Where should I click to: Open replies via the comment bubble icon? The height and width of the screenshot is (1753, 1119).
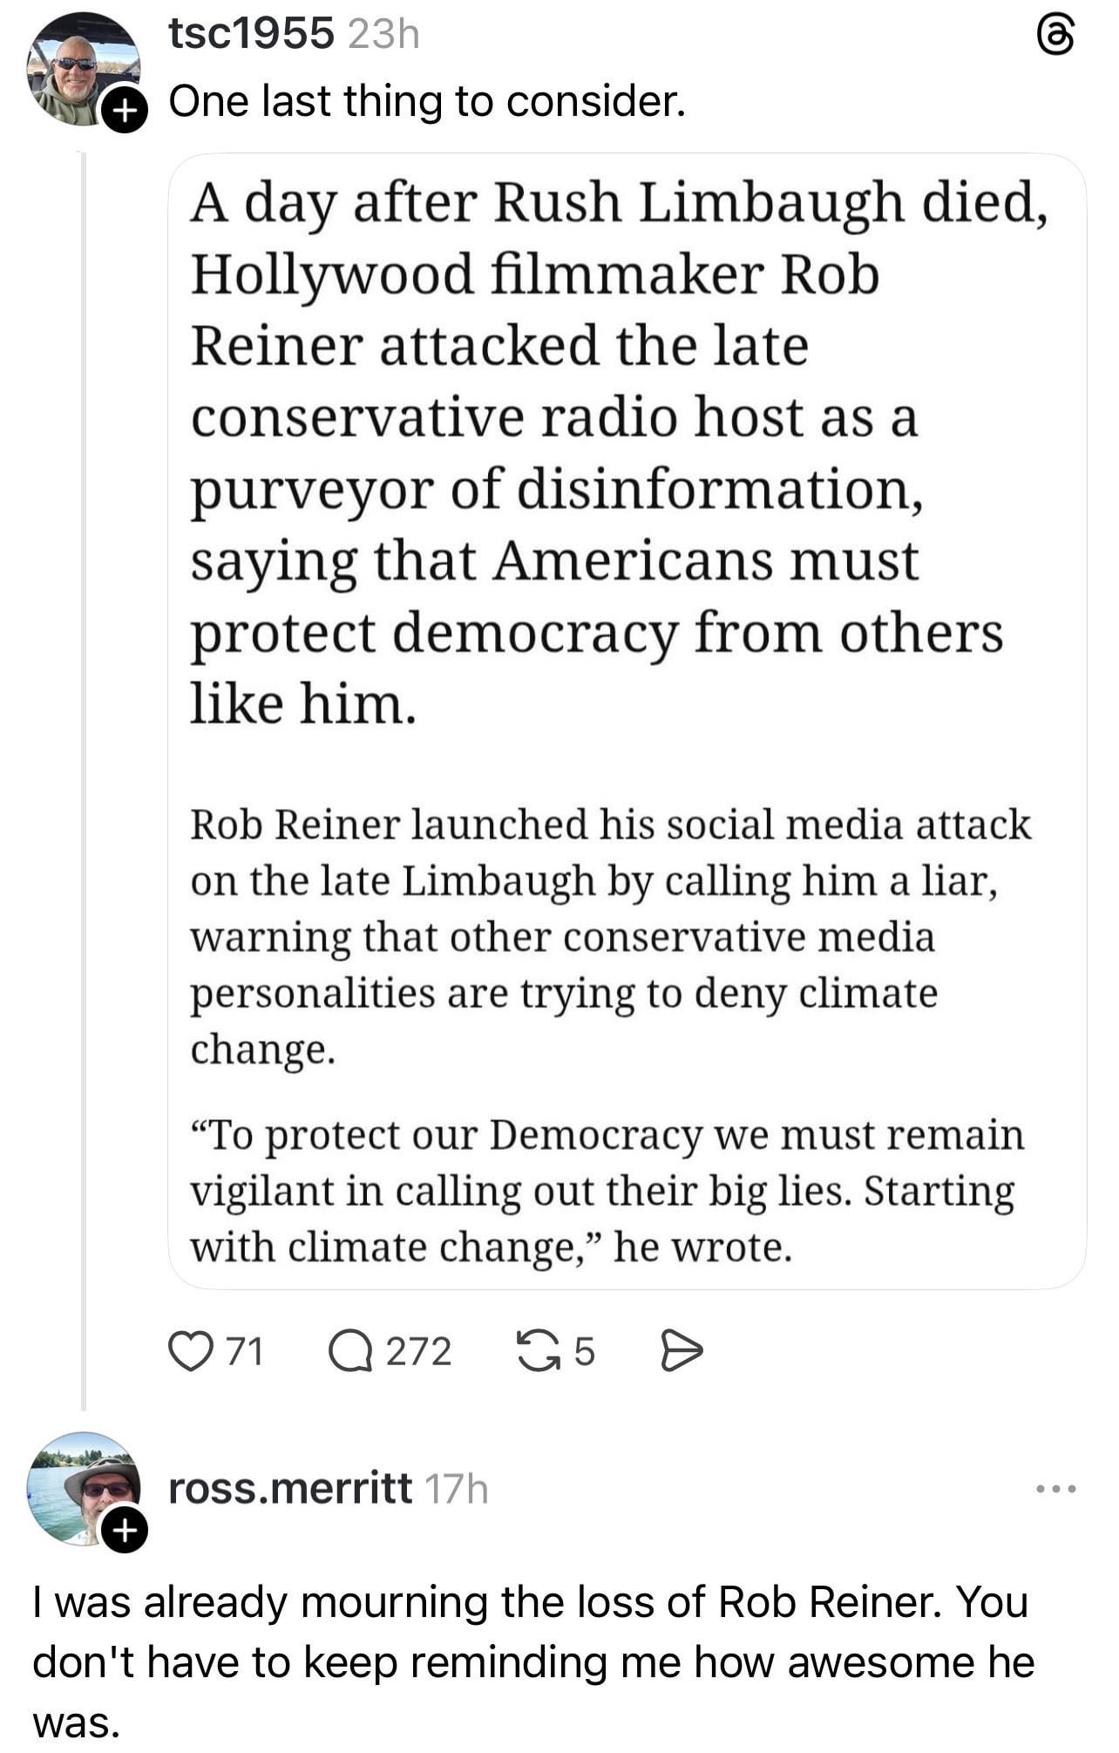tap(349, 1352)
